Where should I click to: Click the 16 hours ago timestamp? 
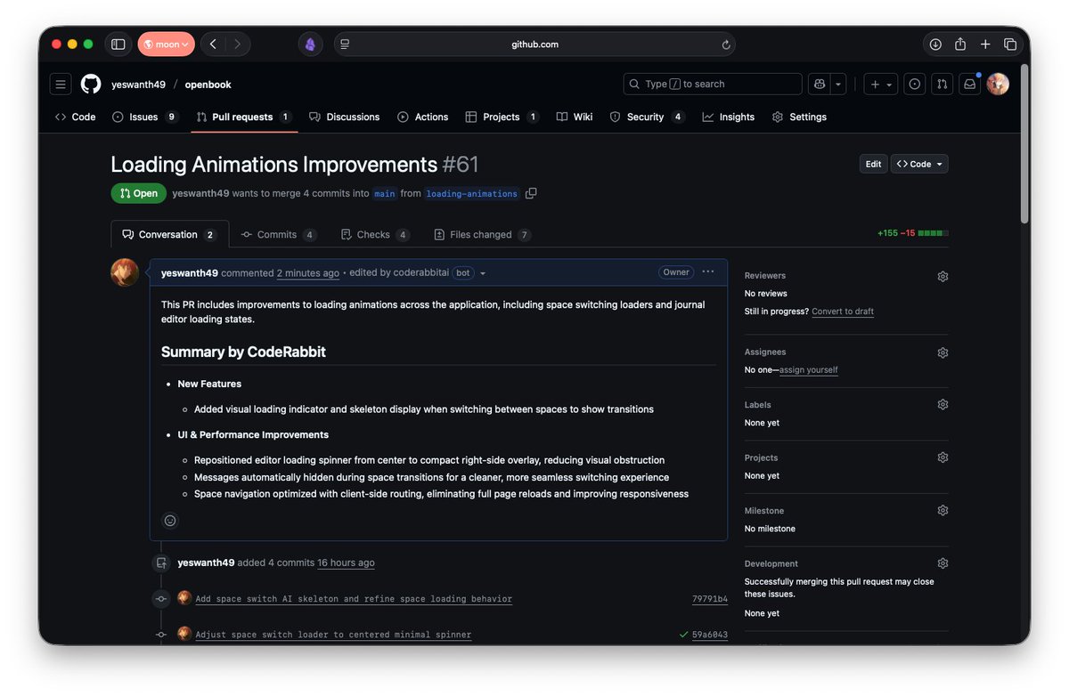click(x=346, y=563)
